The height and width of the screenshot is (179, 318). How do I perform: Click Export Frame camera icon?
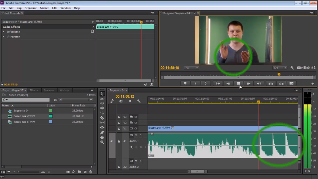coord(291,83)
